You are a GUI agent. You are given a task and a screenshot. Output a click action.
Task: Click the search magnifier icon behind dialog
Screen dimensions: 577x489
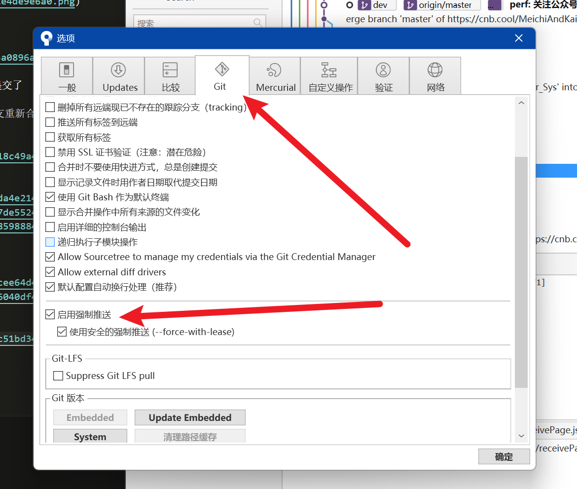click(x=258, y=23)
